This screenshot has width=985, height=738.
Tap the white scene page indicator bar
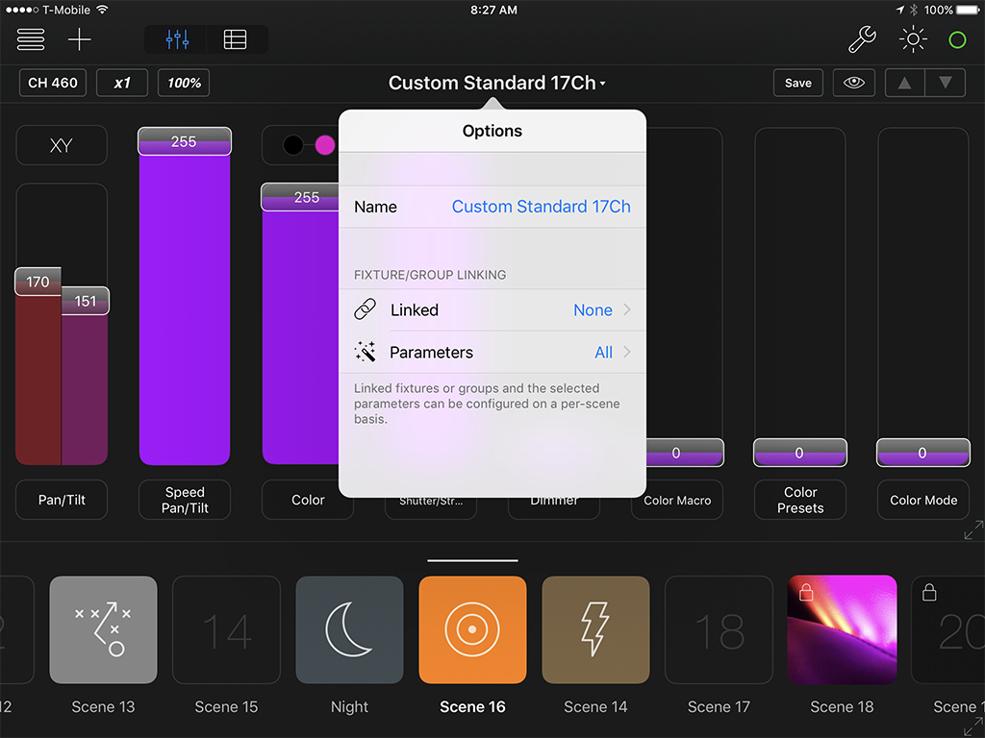472,560
